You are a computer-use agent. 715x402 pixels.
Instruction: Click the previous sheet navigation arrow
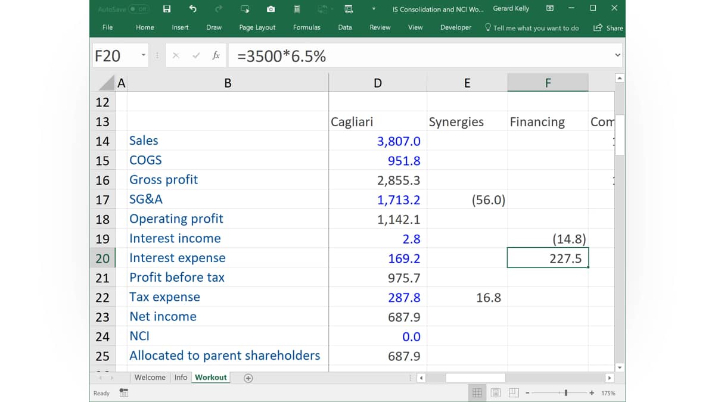point(100,378)
